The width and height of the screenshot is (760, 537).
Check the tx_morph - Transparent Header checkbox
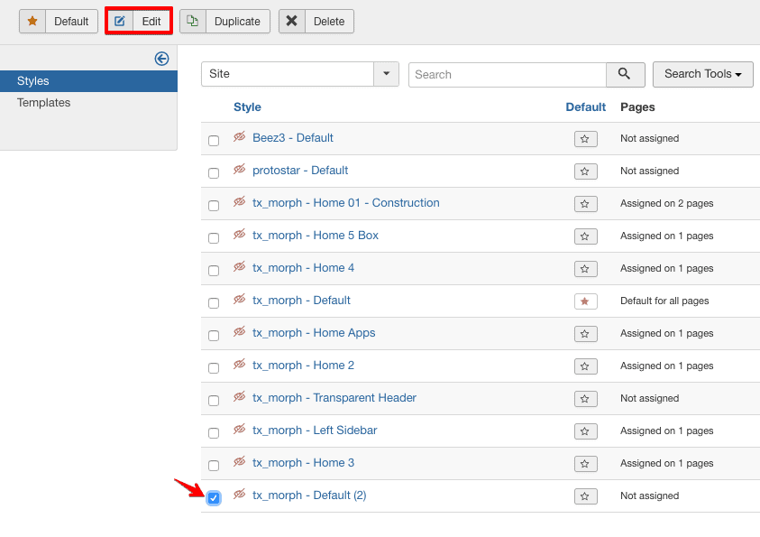[214, 401]
